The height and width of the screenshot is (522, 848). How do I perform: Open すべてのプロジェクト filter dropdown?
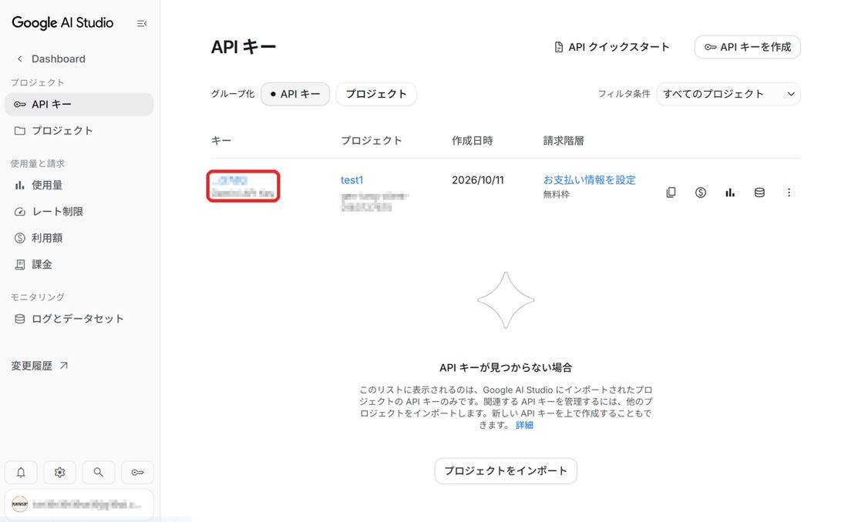tap(728, 94)
